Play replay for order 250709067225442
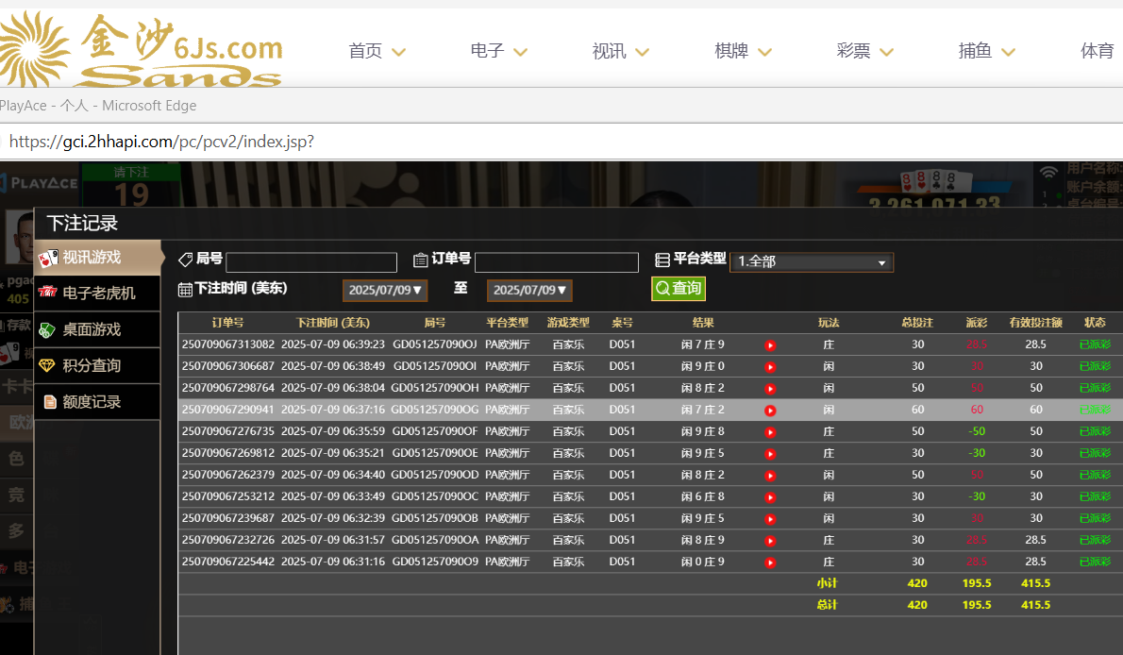 [770, 563]
